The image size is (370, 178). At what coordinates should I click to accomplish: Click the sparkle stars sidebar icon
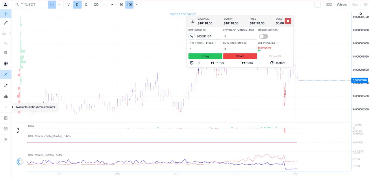[5, 85]
